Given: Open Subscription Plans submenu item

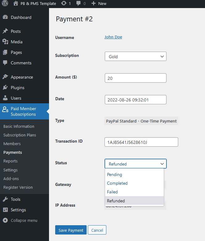Looking at the screenshot, I should point(20,135).
